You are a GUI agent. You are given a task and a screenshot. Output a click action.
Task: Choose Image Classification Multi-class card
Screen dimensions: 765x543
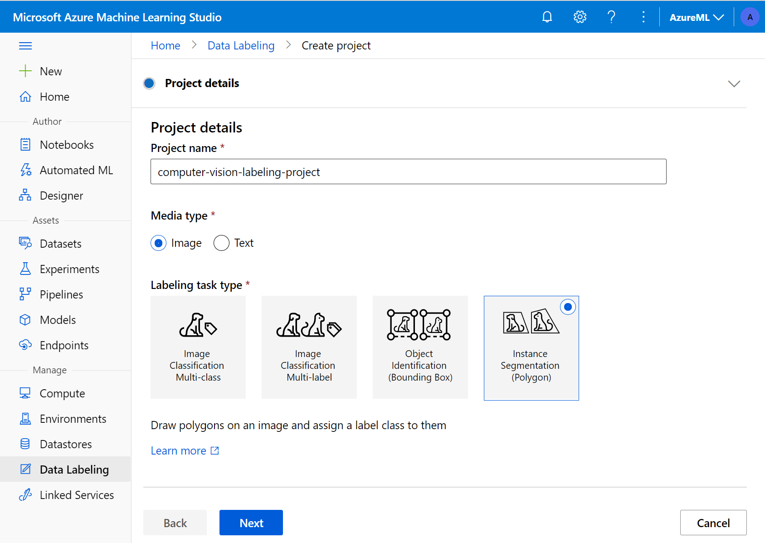[198, 347]
